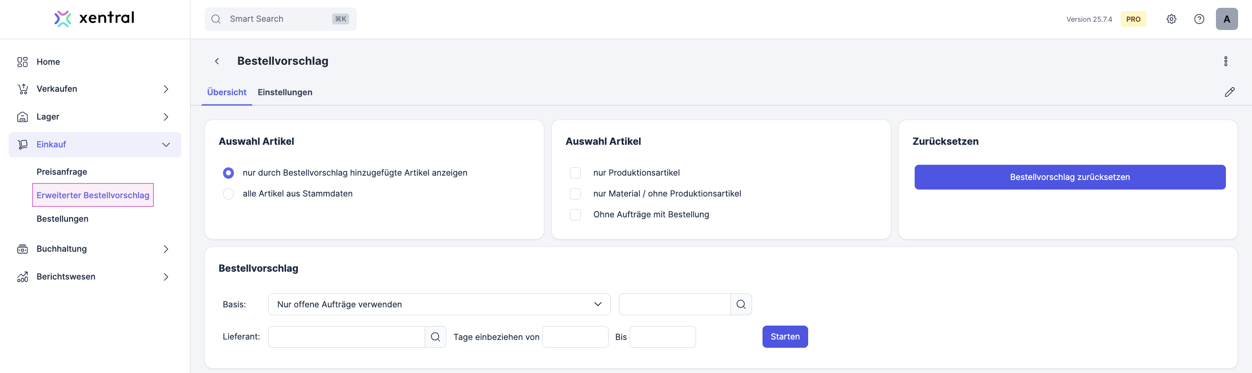
Task: Open the Basis dropdown
Action: [439, 304]
